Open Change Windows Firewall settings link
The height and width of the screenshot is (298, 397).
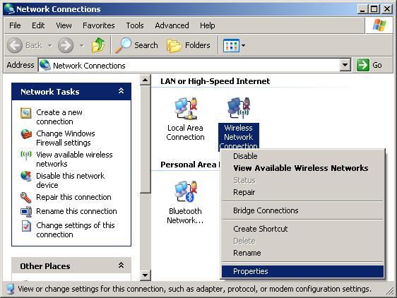[66, 138]
